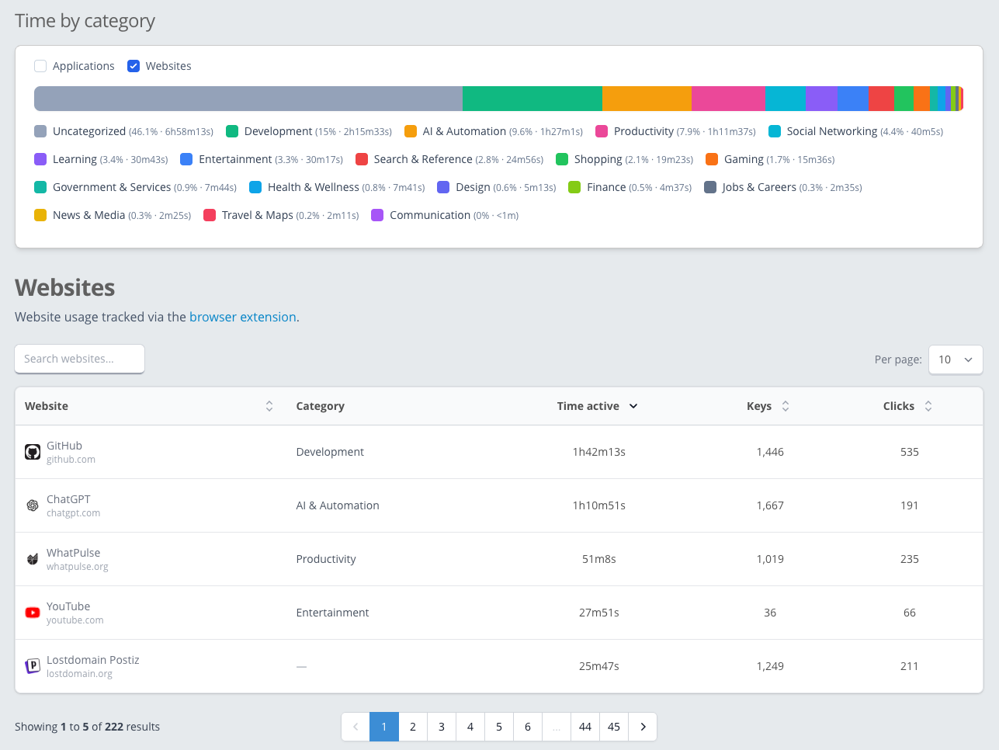
Task: Click the YouTube play icon in the table
Action: pyautogui.click(x=32, y=613)
